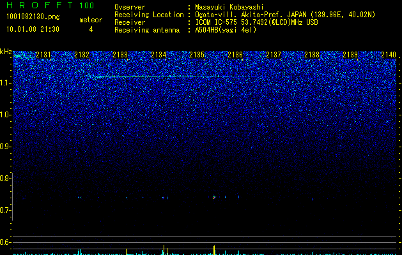The width and height of the screenshot is (402, 255).
Task: Click receiver value ICOM IC-575 53.7492 MHz USB
Action: point(256,22)
